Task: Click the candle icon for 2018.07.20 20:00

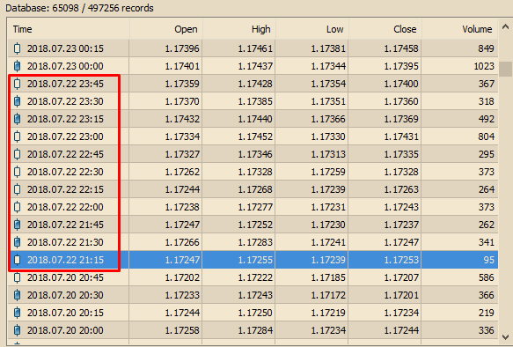Action: pos(18,330)
